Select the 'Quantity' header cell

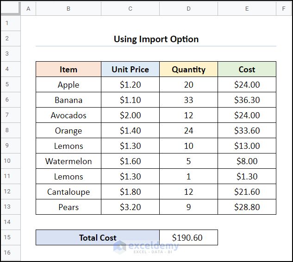[188, 70]
